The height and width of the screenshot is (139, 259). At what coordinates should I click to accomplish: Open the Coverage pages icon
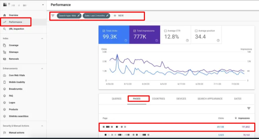click(5, 45)
